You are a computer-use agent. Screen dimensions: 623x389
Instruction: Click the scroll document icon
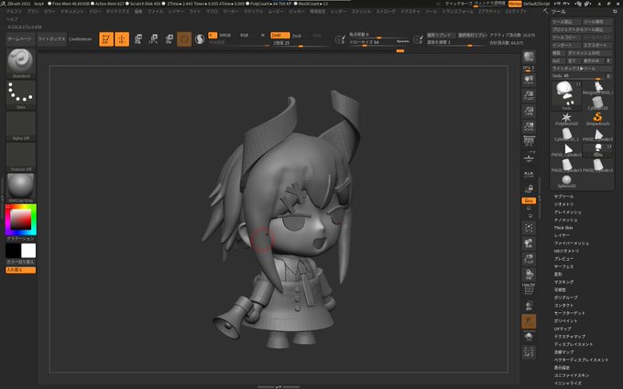pyautogui.click(x=529, y=80)
